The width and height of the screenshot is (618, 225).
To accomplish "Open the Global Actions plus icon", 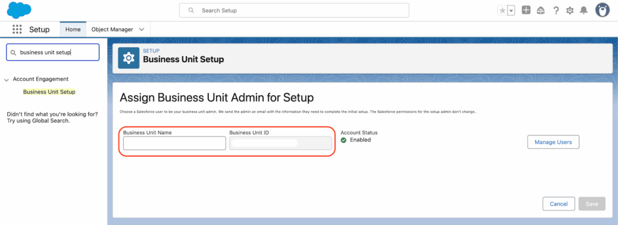I will point(526,10).
